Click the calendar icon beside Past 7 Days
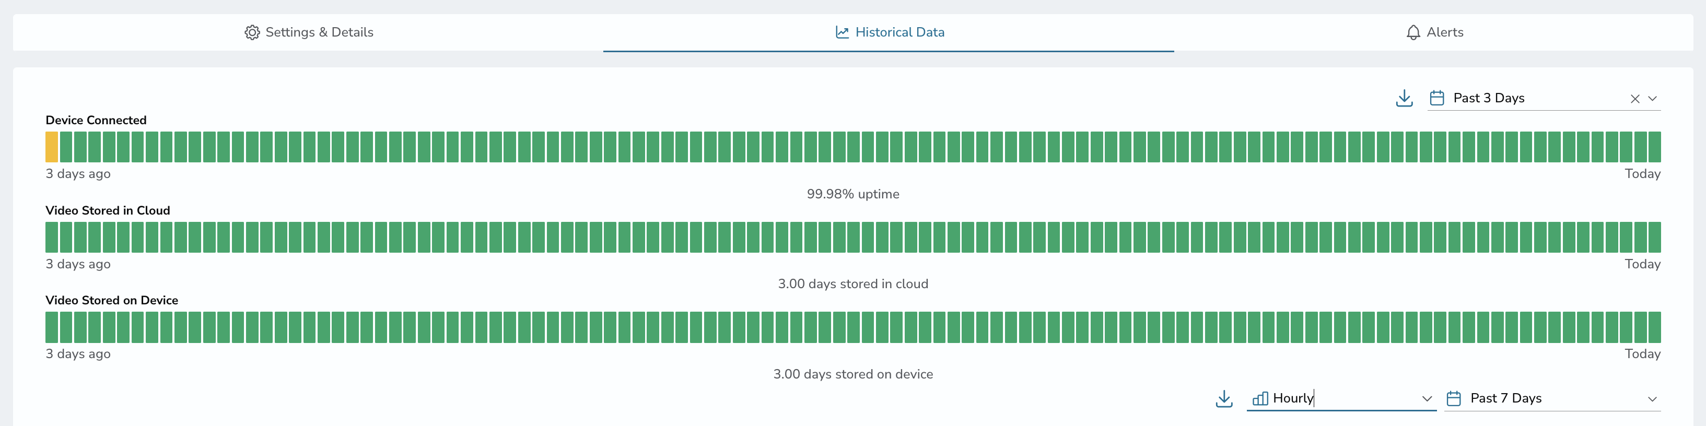This screenshot has height=426, width=1706. pos(1454,399)
